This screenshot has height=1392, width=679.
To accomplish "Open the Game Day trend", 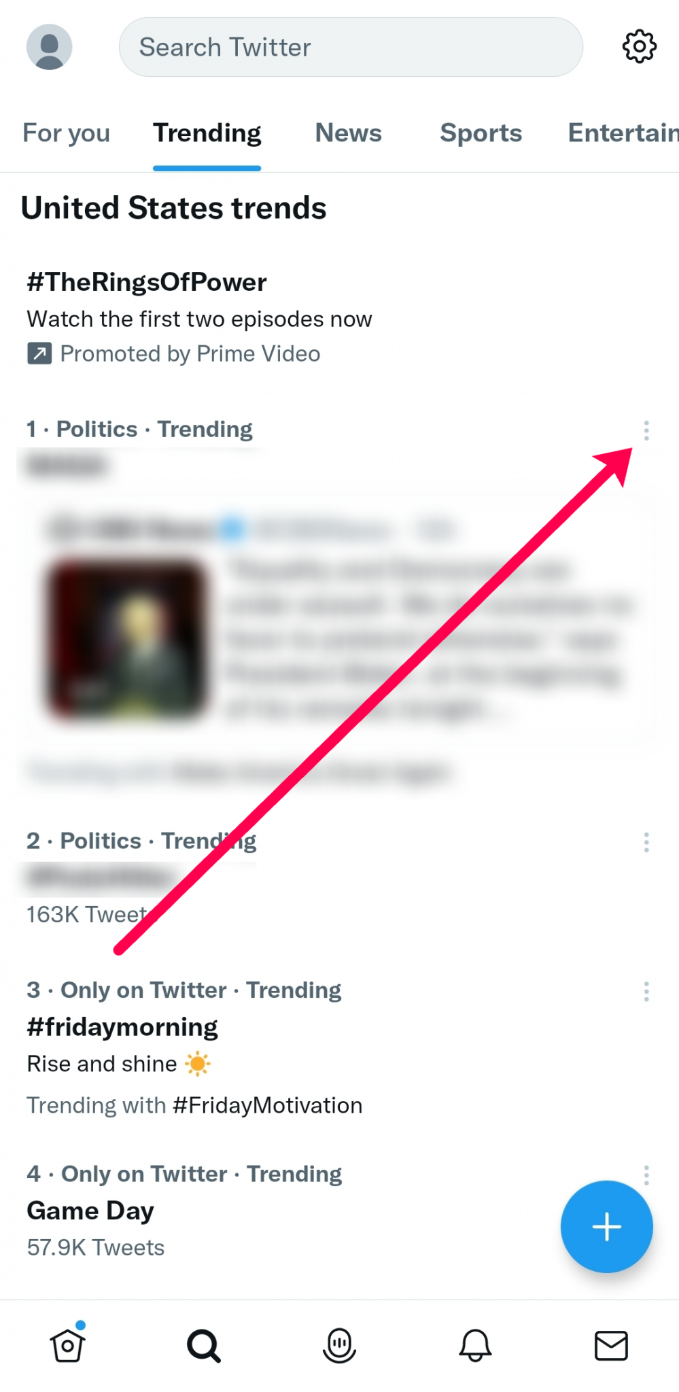I will [90, 1210].
